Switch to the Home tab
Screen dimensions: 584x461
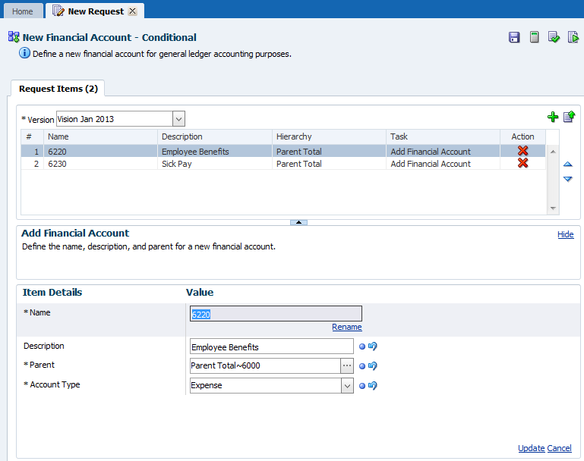(22, 11)
